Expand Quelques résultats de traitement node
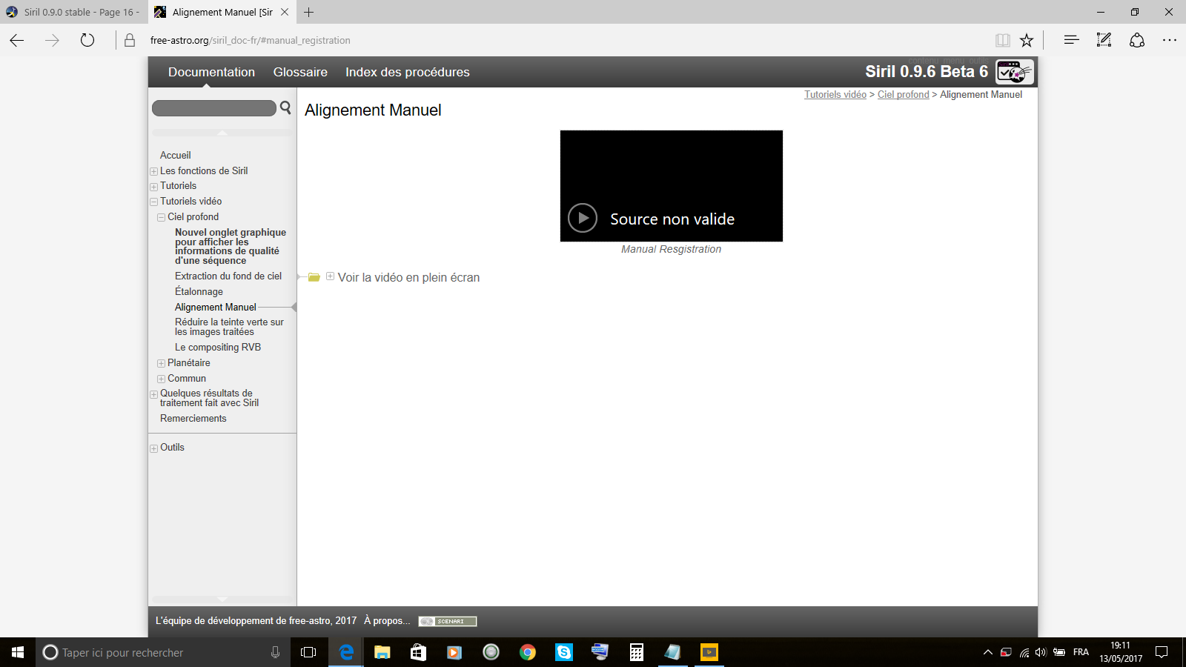 153,394
